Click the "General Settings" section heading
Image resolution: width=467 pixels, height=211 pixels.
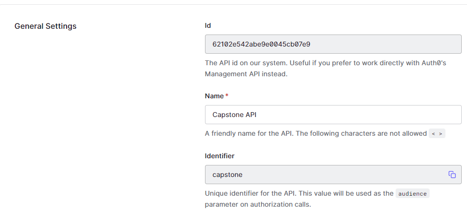point(46,26)
